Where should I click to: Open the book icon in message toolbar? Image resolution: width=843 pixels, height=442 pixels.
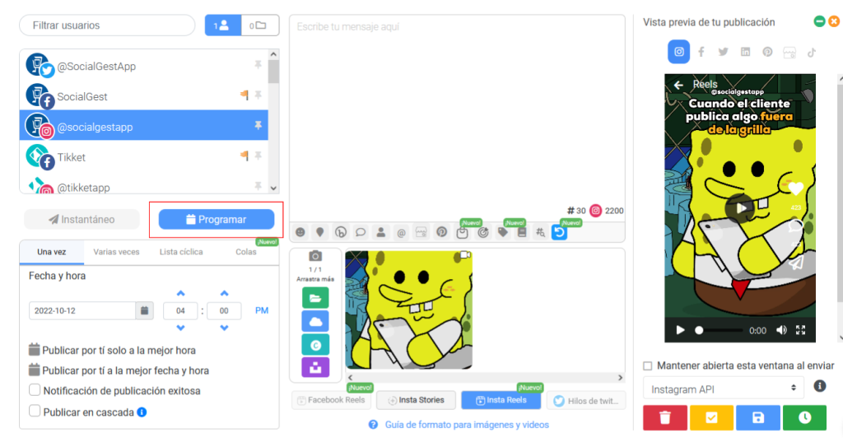[521, 232]
